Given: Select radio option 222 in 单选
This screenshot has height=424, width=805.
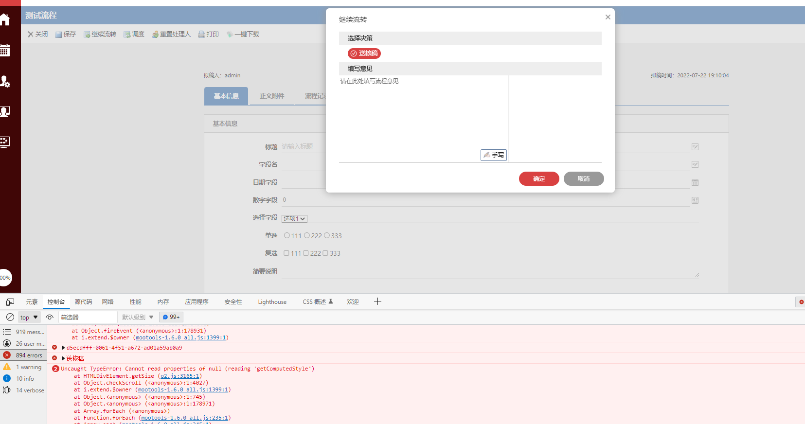Looking at the screenshot, I should (307, 236).
